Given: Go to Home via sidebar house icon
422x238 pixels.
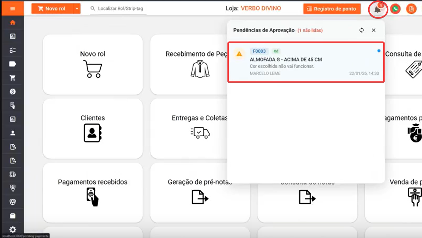Looking at the screenshot, I should pyautogui.click(x=13, y=23).
